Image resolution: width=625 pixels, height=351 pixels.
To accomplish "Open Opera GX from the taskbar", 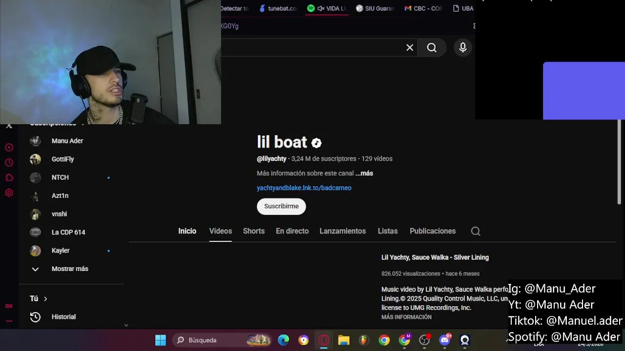I will point(324,340).
